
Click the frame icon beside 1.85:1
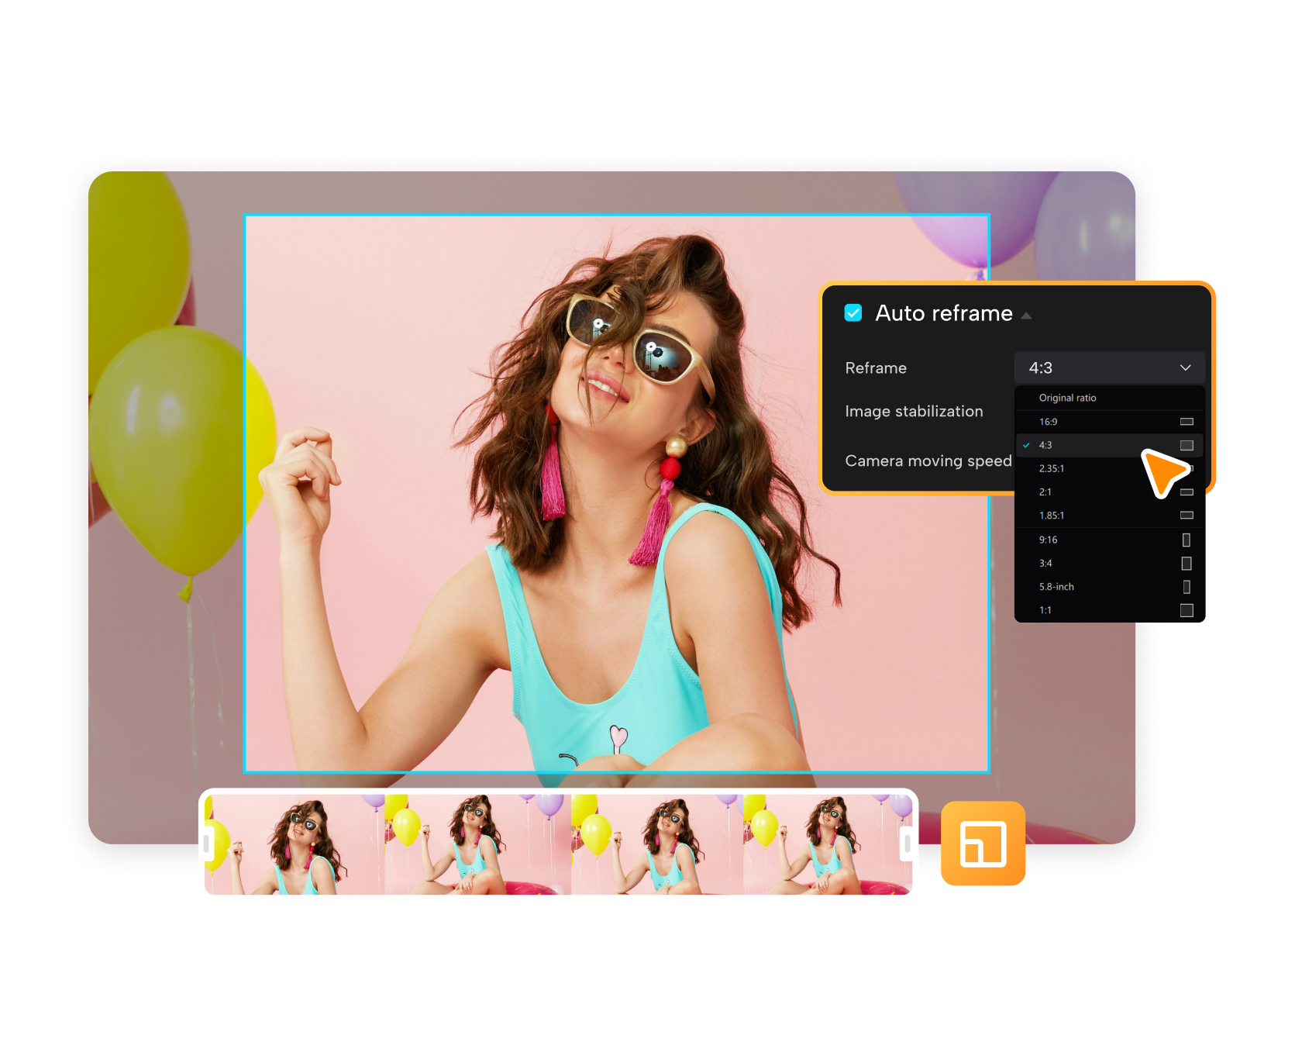tap(1186, 515)
